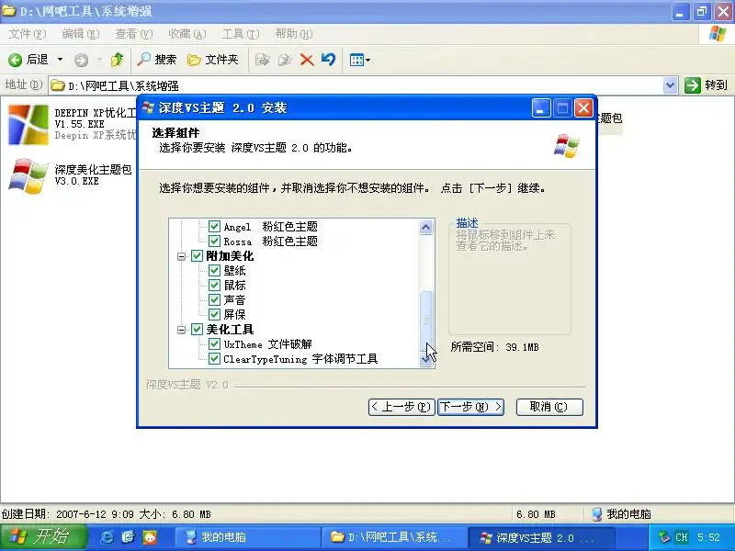Click the Copy To toolbar icon
Image resolution: width=735 pixels, height=551 pixels.
[x=285, y=60]
